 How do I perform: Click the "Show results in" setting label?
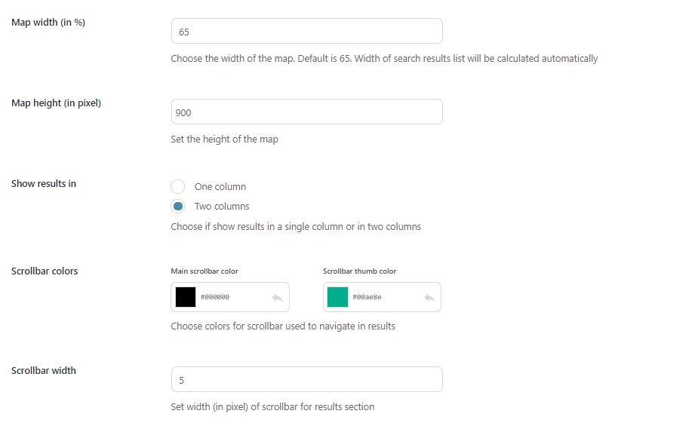(x=44, y=183)
